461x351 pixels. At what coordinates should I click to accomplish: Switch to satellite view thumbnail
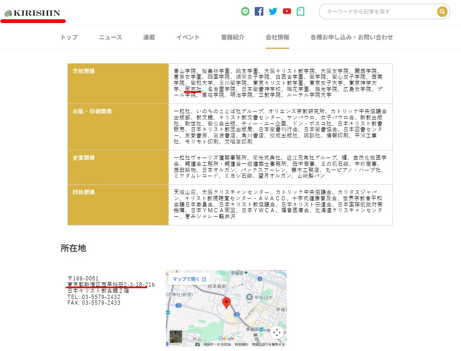click(x=176, y=337)
